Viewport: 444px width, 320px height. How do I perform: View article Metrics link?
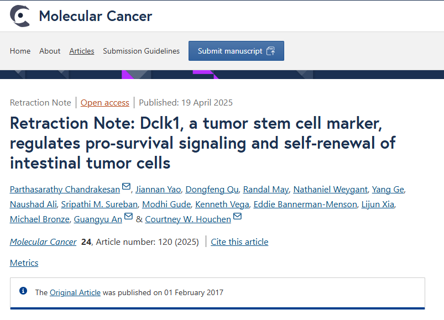[24, 263]
